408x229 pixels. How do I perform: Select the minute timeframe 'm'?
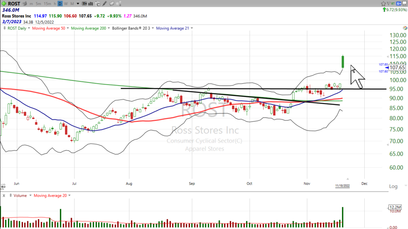pos(31,4)
